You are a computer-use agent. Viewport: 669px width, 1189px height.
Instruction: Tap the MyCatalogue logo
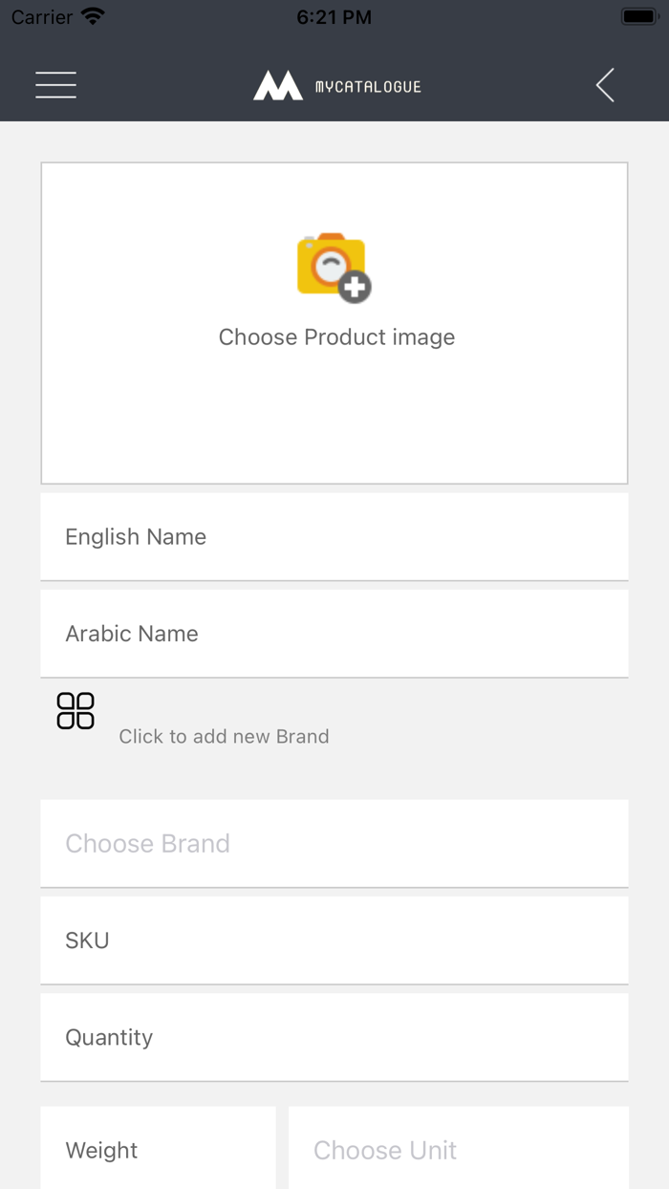(x=336, y=85)
